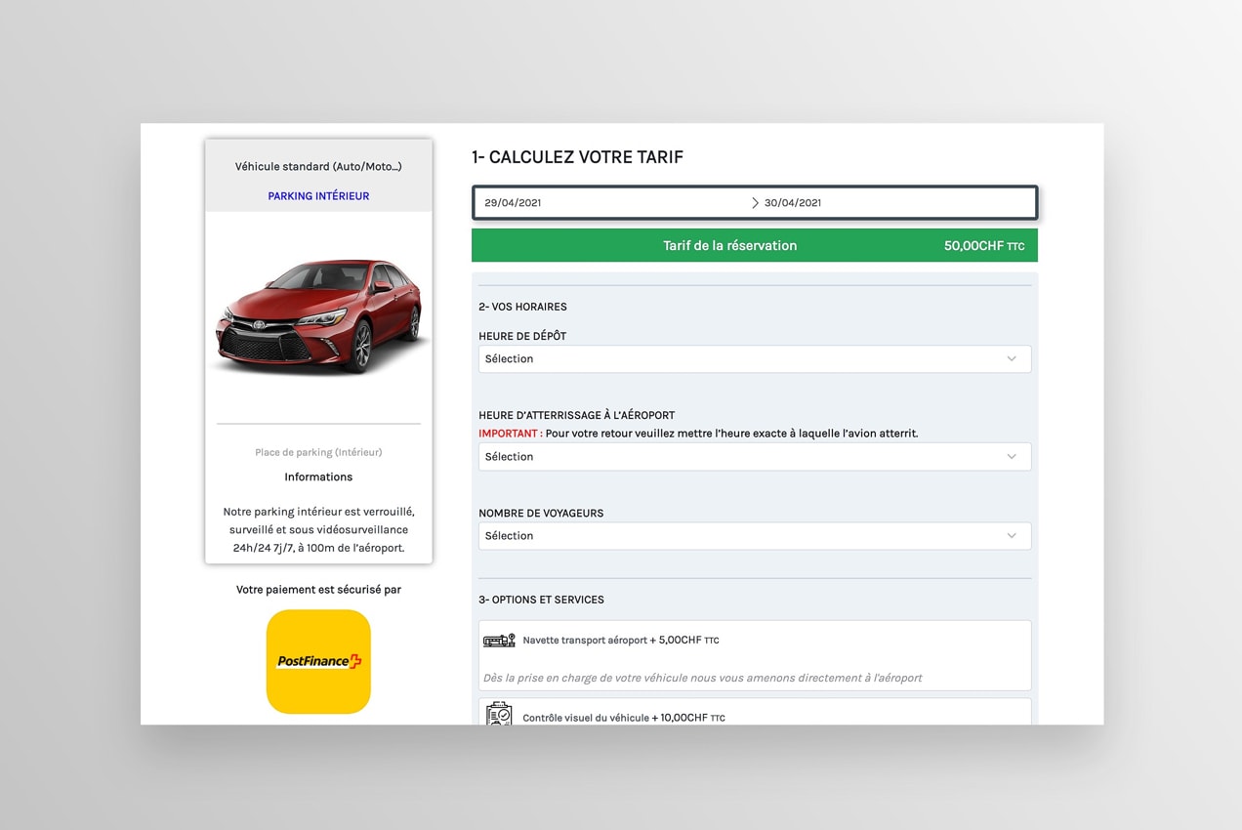Click the PostFinance payment logo
Viewport: 1242px width, 830px height.
(318, 661)
